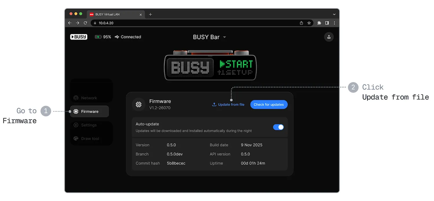Open the browser side panel icon
The image size is (434, 201).
click(x=327, y=23)
